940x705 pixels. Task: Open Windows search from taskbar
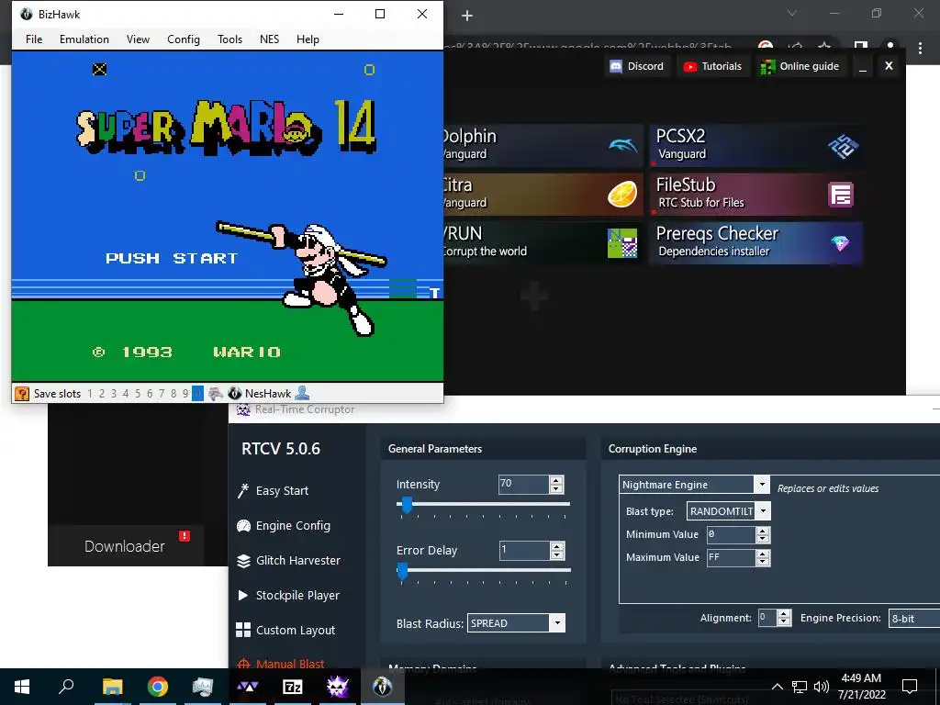pyautogui.click(x=66, y=687)
